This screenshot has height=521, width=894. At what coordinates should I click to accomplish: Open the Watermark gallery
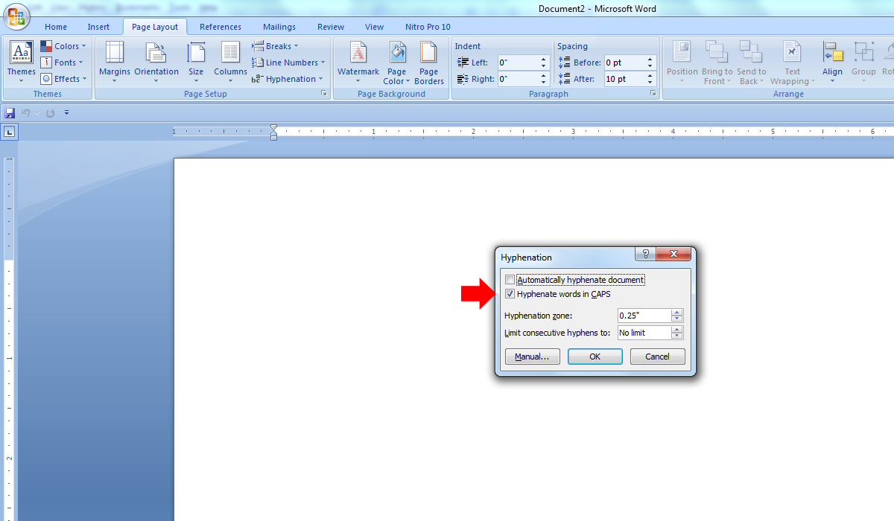tap(358, 54)
